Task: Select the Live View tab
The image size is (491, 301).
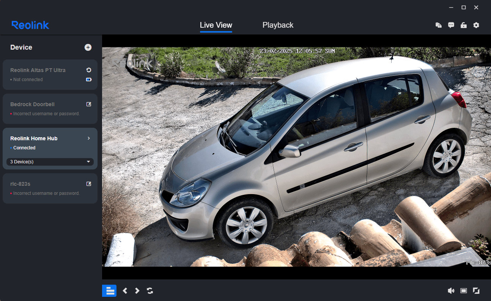Action: point(216,25)
